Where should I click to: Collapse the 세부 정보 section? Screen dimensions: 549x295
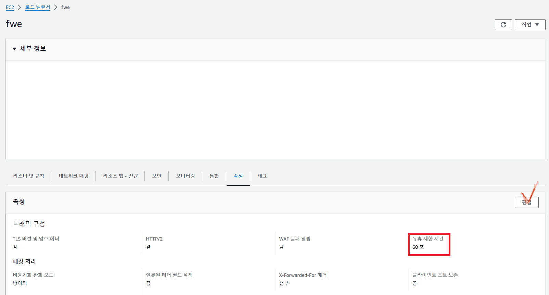14,49
